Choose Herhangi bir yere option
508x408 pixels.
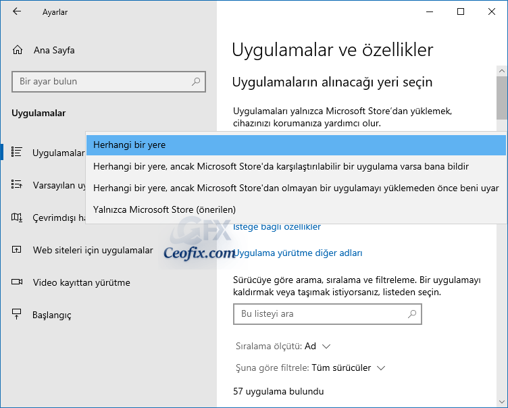(296, 145)
